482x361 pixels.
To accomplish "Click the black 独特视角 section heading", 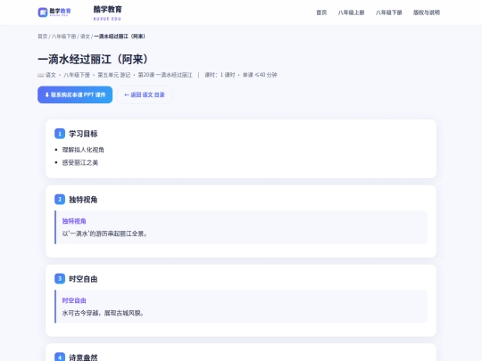I will [x=83, y=200].
